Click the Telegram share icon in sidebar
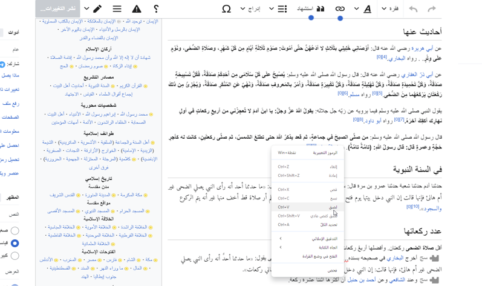Viewport: 482px width, 286px height. pos(2,64)
